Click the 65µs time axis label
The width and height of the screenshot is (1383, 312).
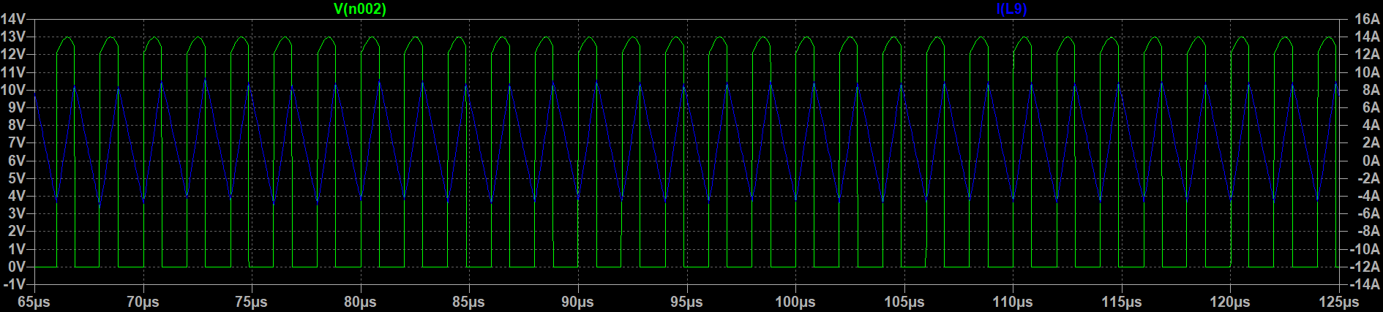tap(34, 302)
